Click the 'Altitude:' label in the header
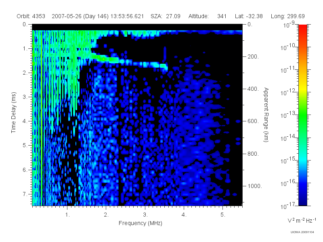 coord(199,16)
